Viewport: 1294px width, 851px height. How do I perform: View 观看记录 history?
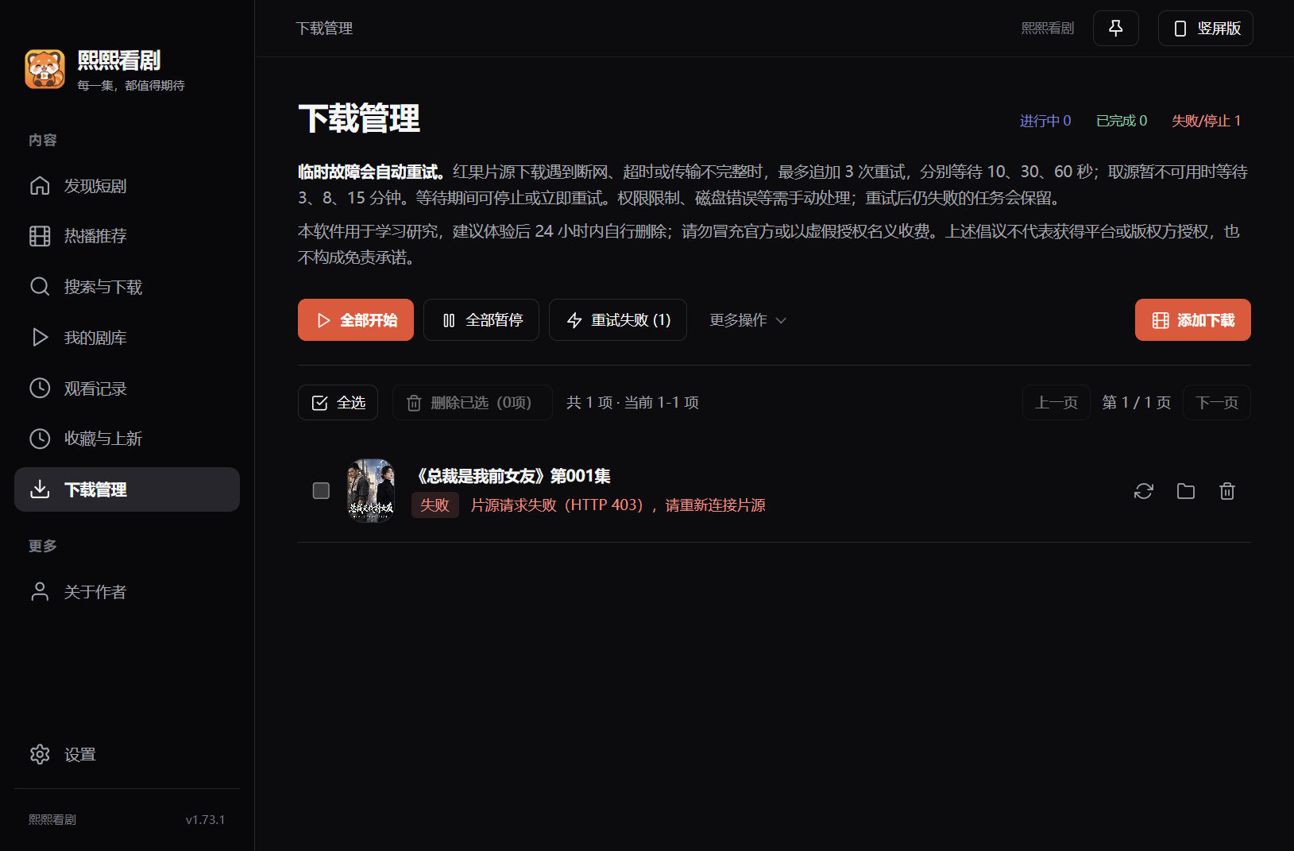tap(127, 389)
